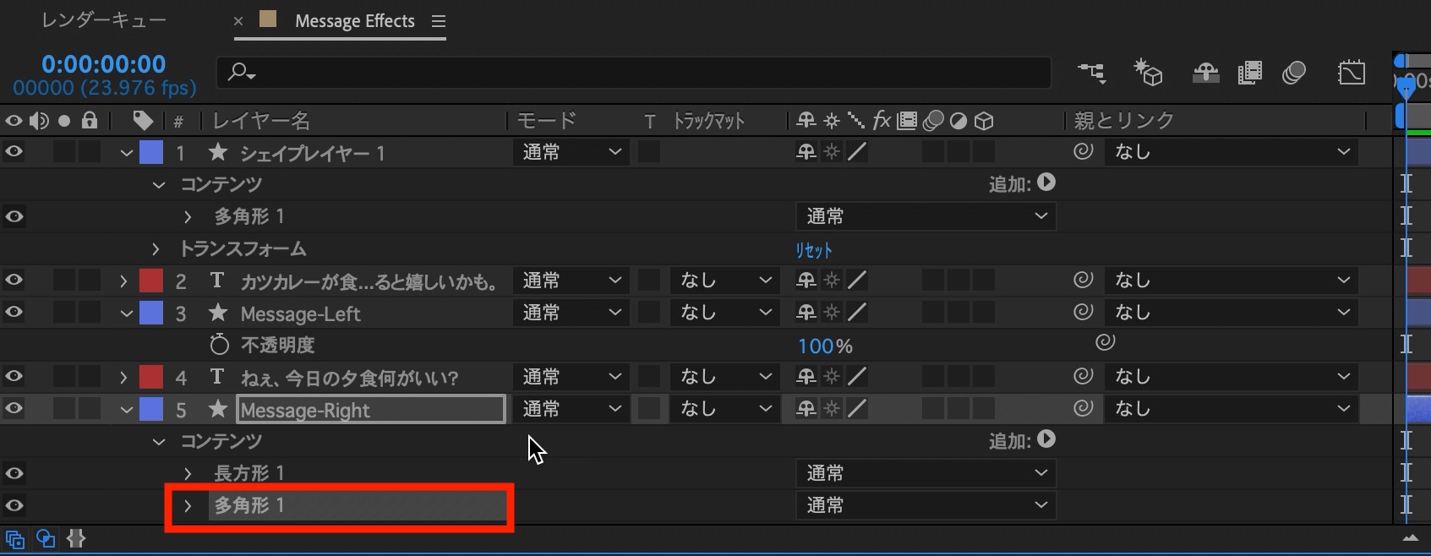
Task: Click the 親とリンク column header
Action: point(1124,121)
